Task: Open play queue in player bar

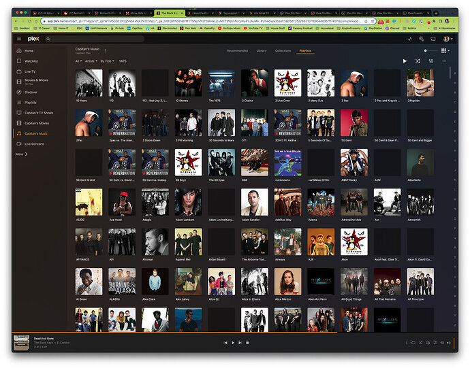Action: (x=442, y=343)
